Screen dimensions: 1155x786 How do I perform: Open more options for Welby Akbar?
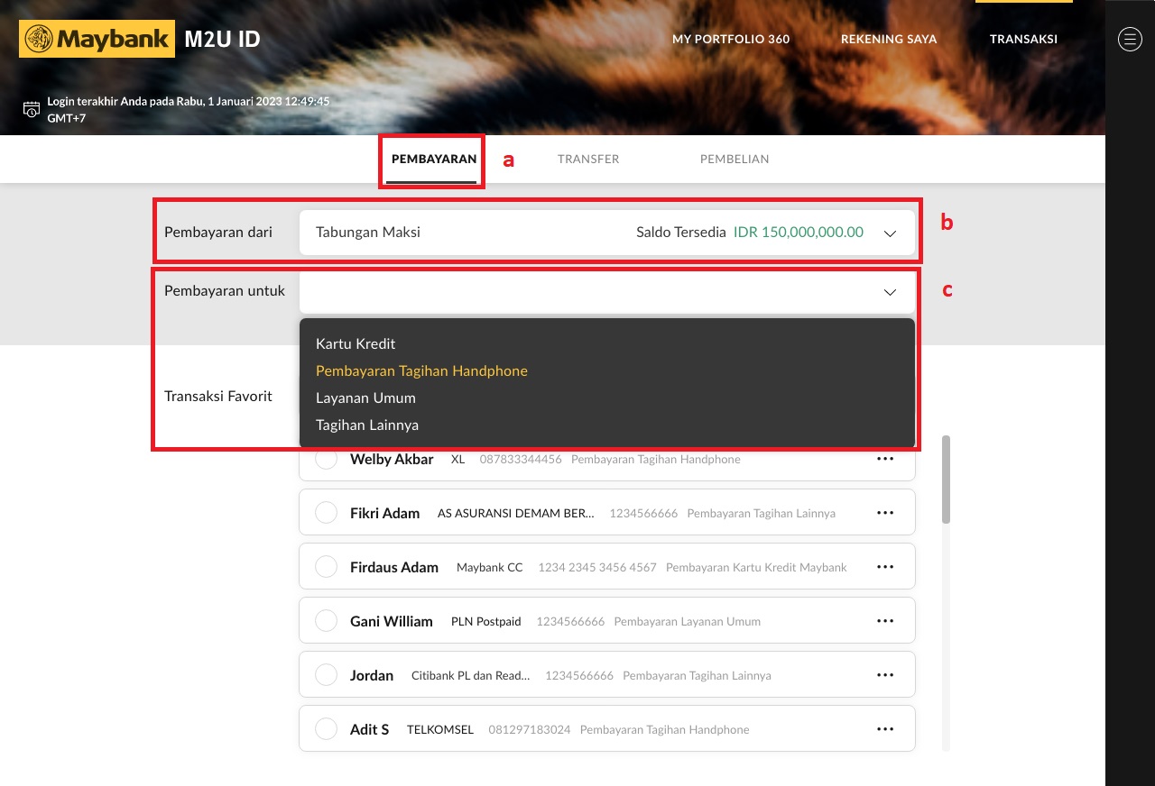tap(884, 459)
